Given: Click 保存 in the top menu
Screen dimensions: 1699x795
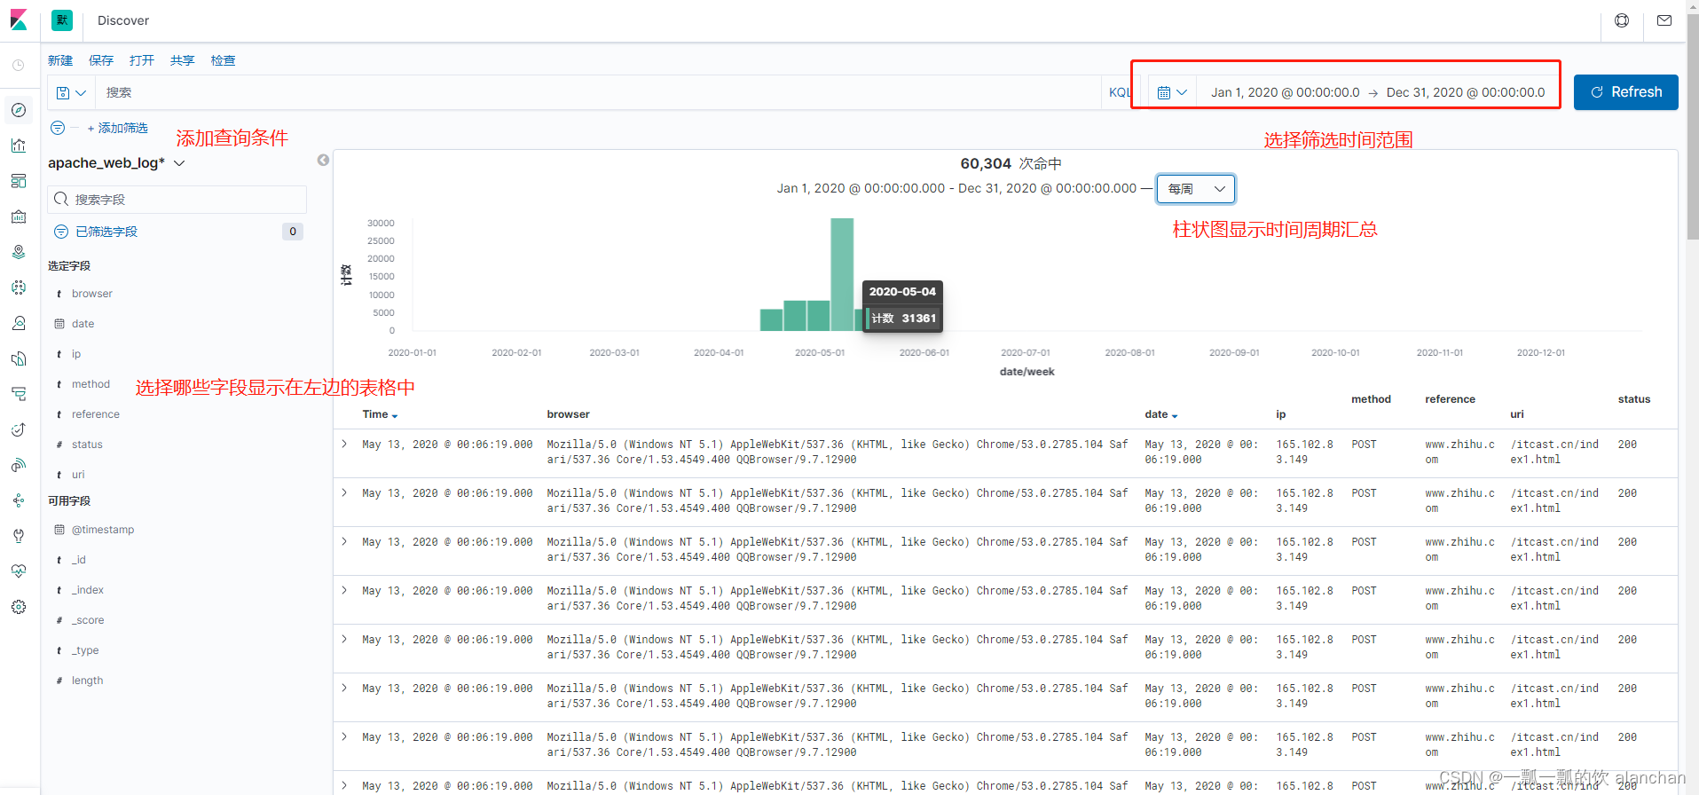Looking at the screenshot, I should pos(101,60).
